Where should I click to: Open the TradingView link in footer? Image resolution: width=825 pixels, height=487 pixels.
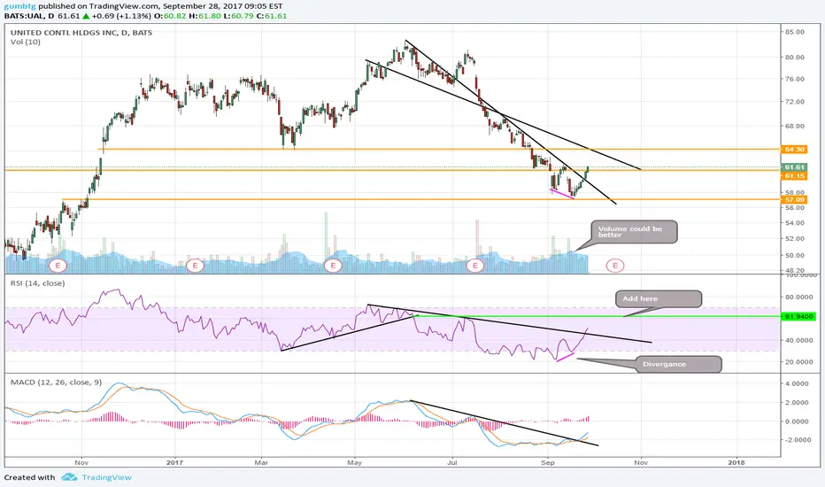point(106,477)
